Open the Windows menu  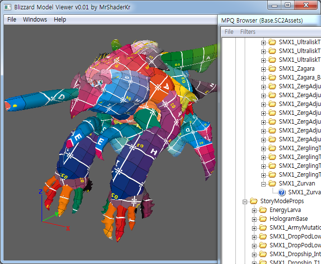[35, 20]
